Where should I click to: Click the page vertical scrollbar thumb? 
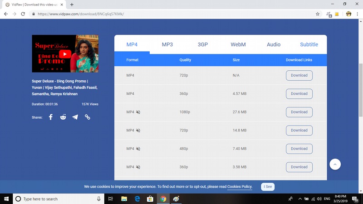(361, 90)
